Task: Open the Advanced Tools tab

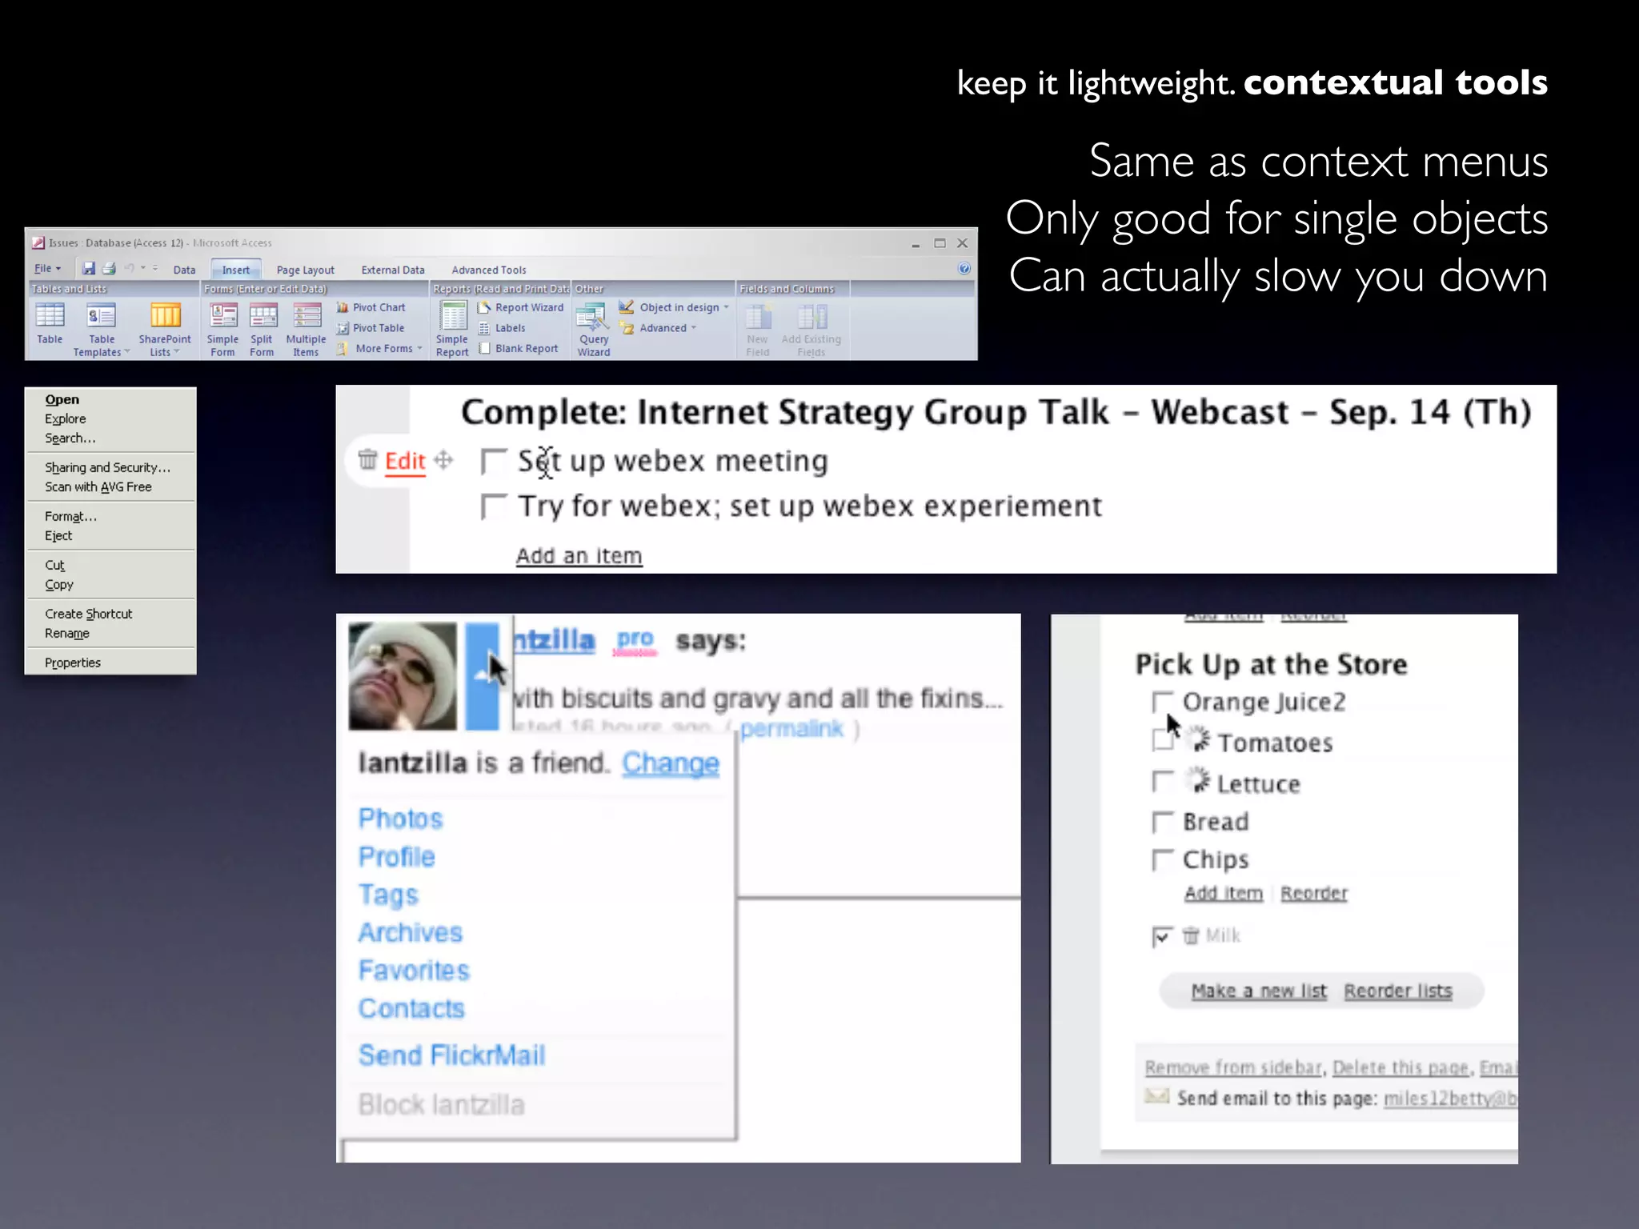Action: click(489, 270)
